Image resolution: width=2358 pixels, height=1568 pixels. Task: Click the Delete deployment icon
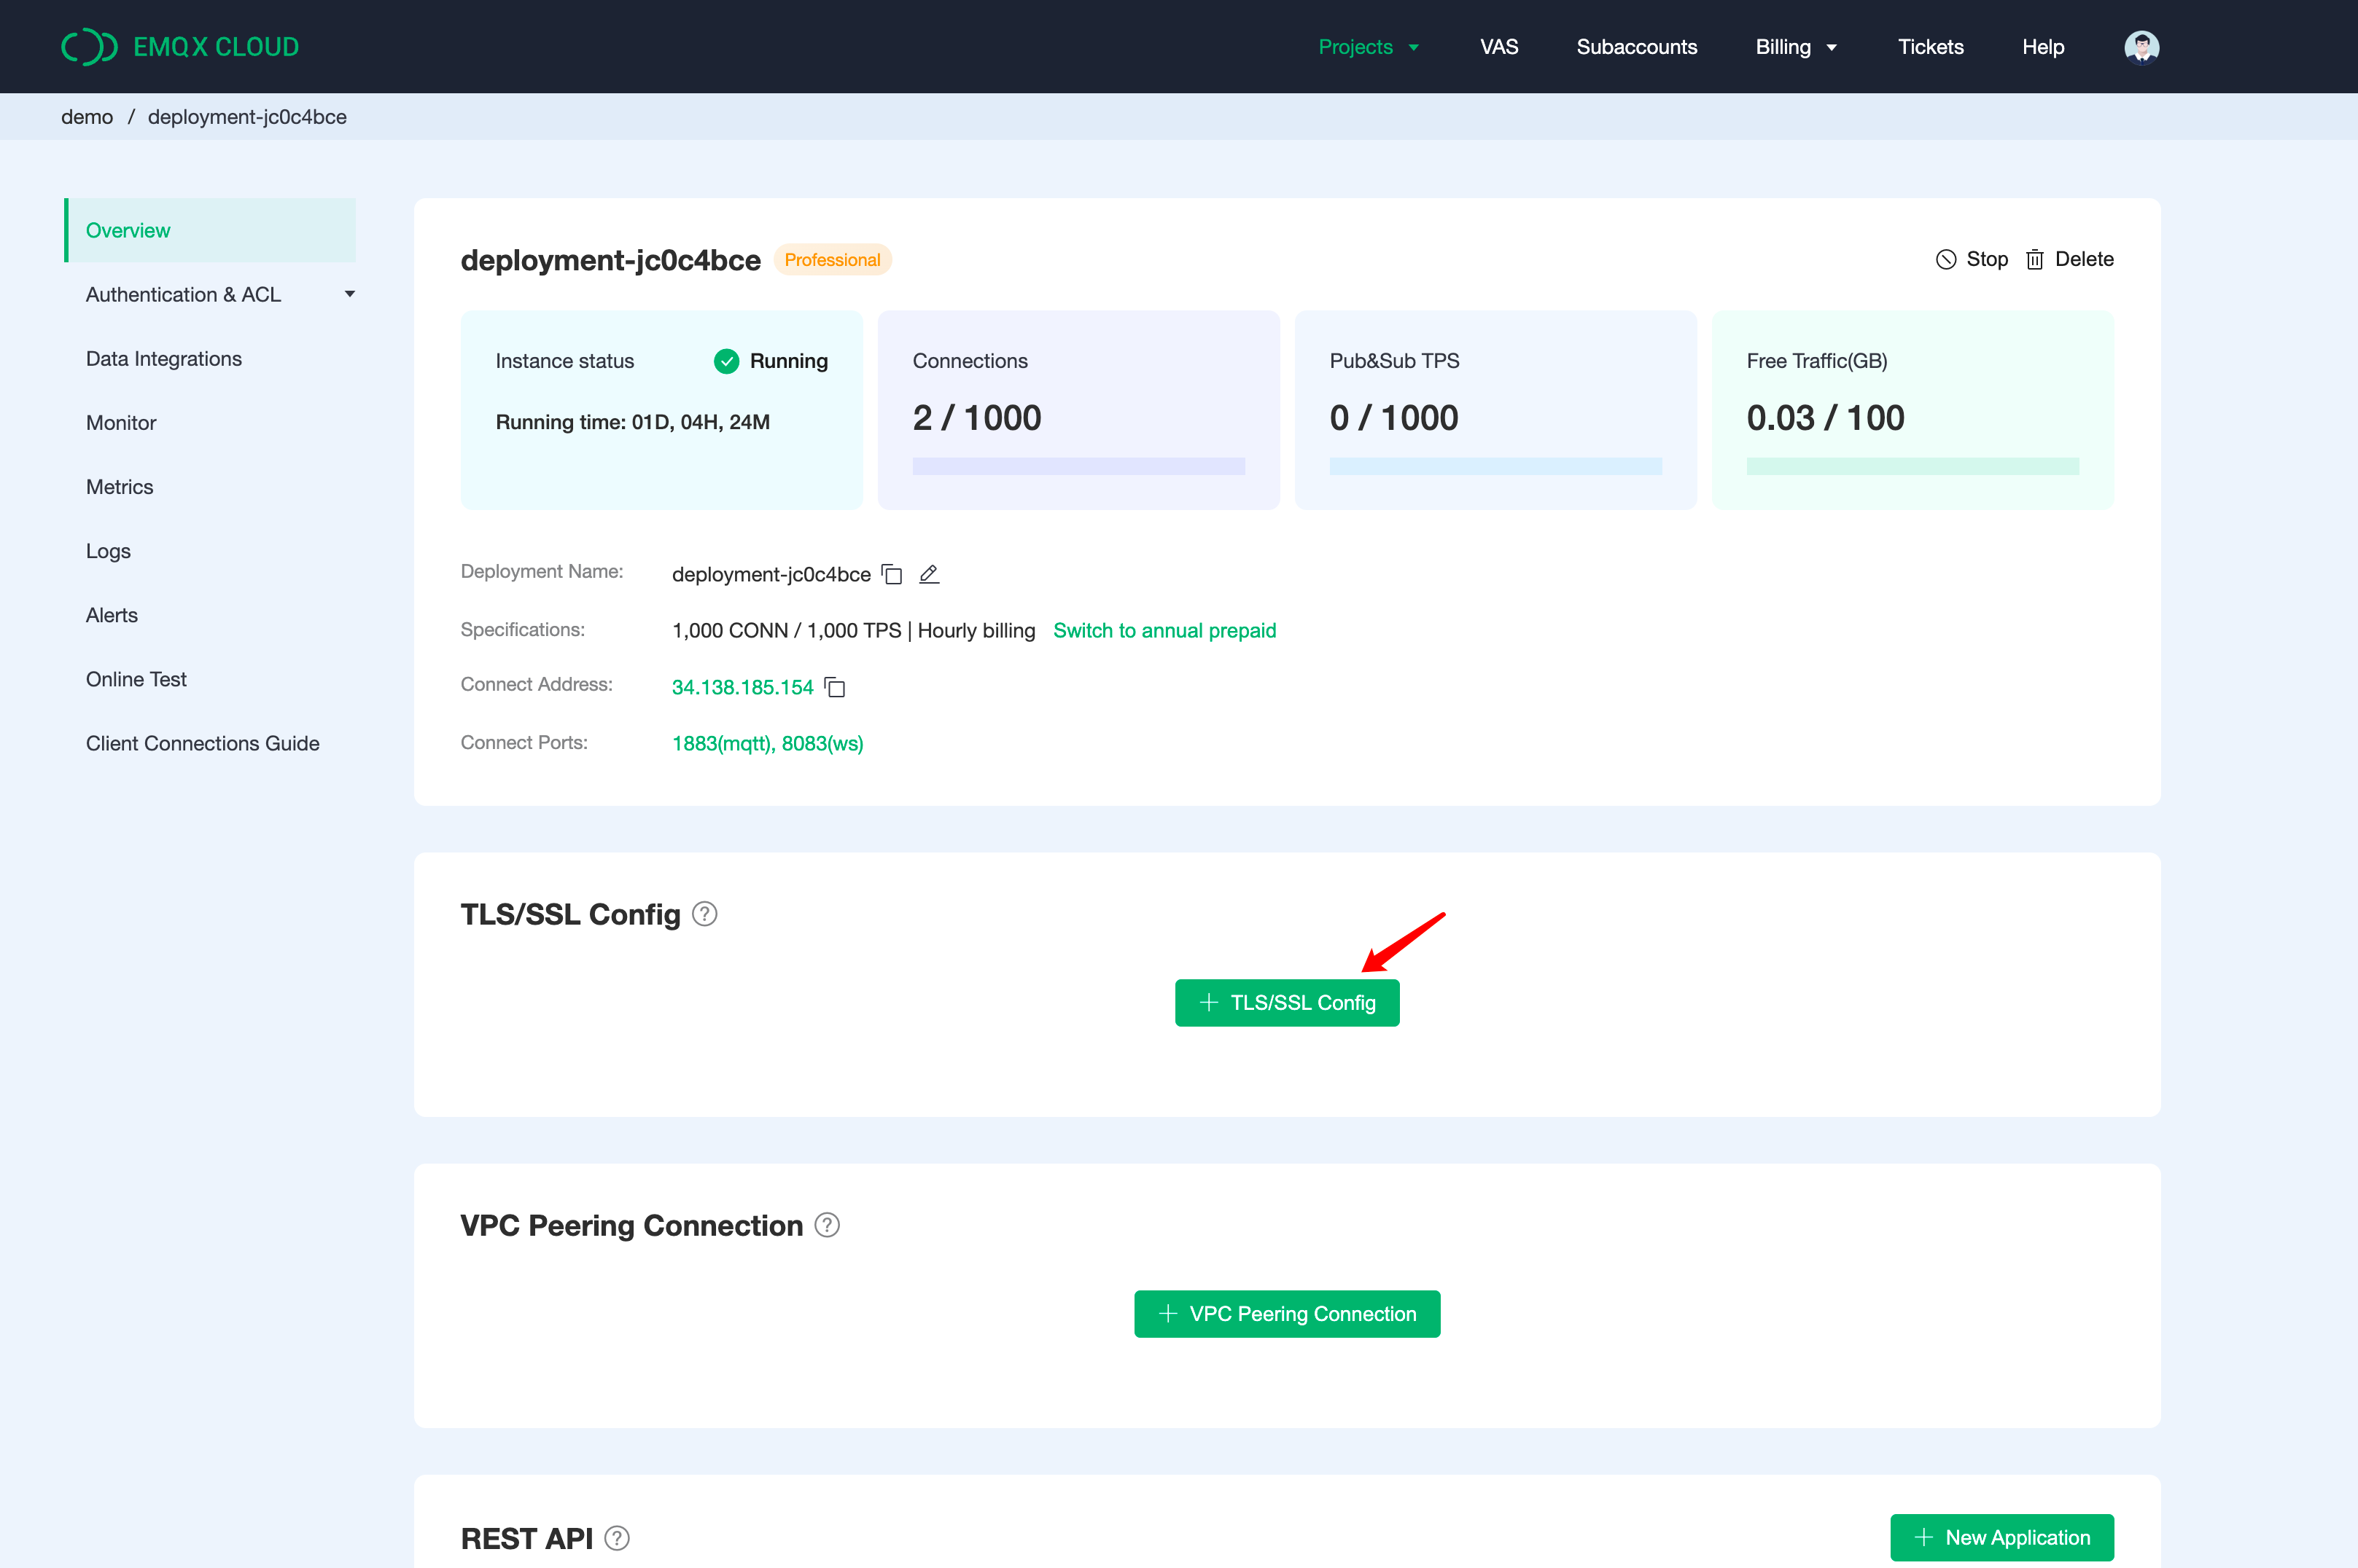pos(2036,259)
